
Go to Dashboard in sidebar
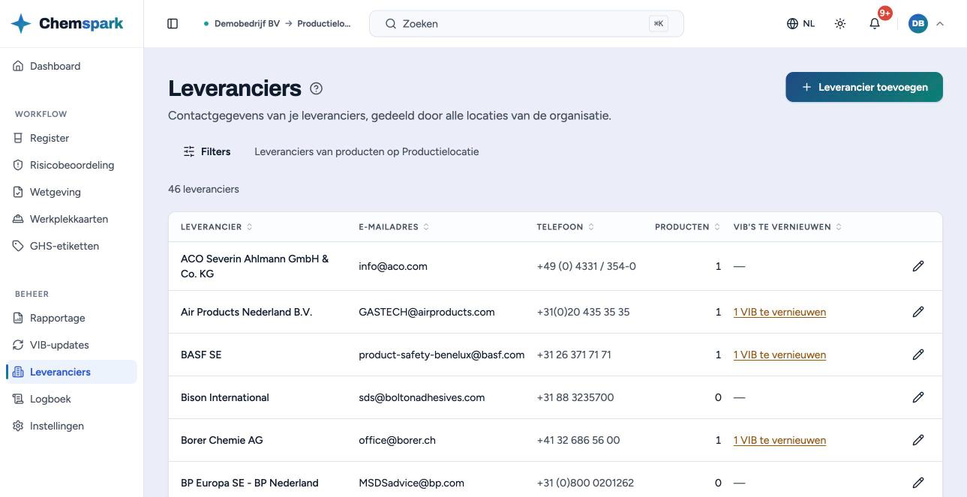click(x=71, y=66)
